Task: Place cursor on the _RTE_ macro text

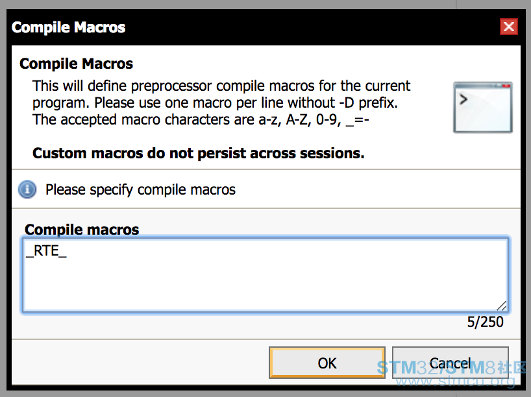Action: coord(46,251)
